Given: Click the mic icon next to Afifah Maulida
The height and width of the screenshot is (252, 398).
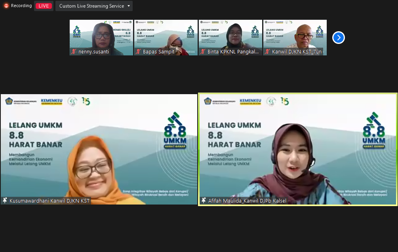Looking at the screenshot, I should pos(203,201).
